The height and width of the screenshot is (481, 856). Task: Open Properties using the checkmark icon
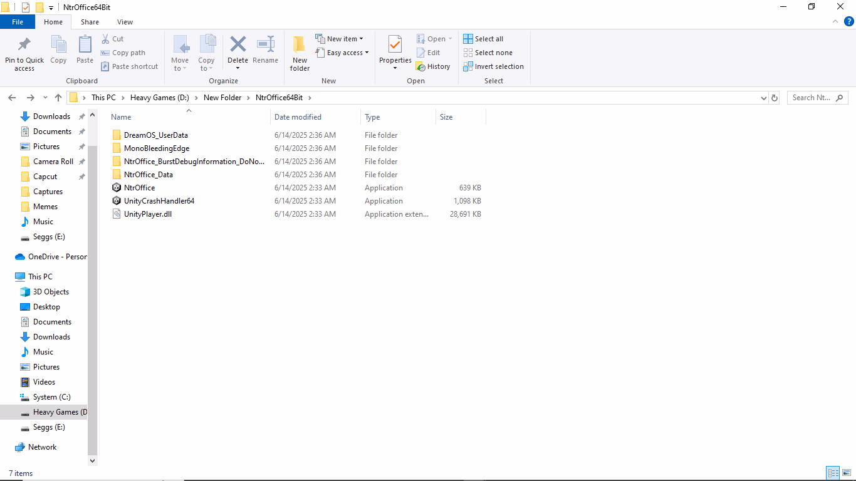[x=395, y=44]
